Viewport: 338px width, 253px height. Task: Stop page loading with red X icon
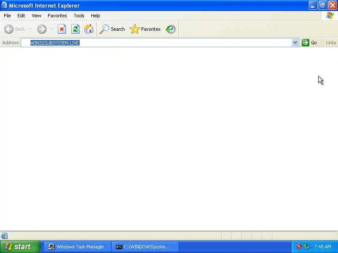62,29
